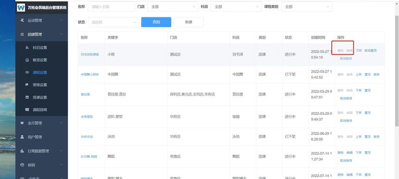Click the cube icon beside 核销

point(22,165)
